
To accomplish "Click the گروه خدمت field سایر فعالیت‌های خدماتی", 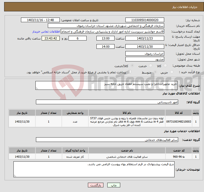I will click(x=107, y=140).
